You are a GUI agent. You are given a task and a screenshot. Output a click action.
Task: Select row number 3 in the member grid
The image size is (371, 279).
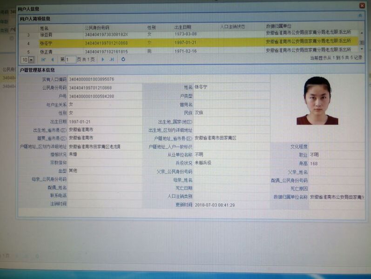coord(189,34)
